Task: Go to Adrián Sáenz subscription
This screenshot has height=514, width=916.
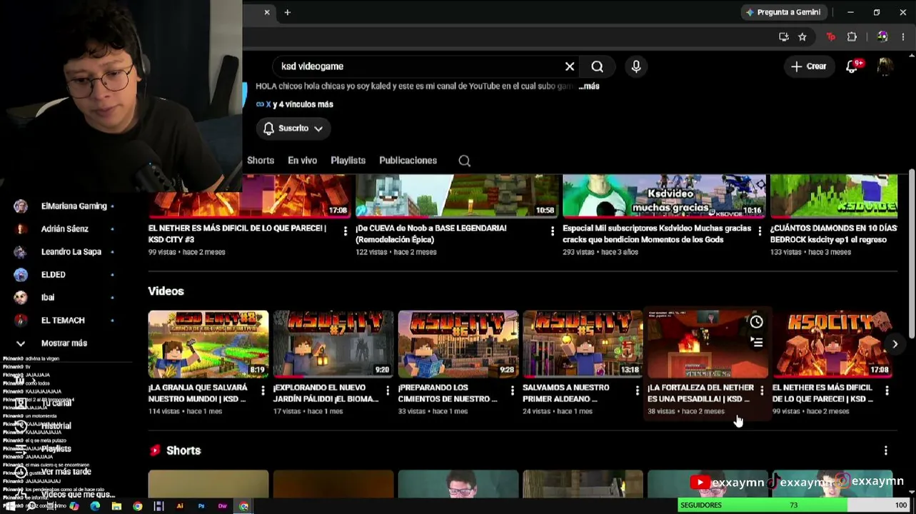Action: click(x=64, y=229)
